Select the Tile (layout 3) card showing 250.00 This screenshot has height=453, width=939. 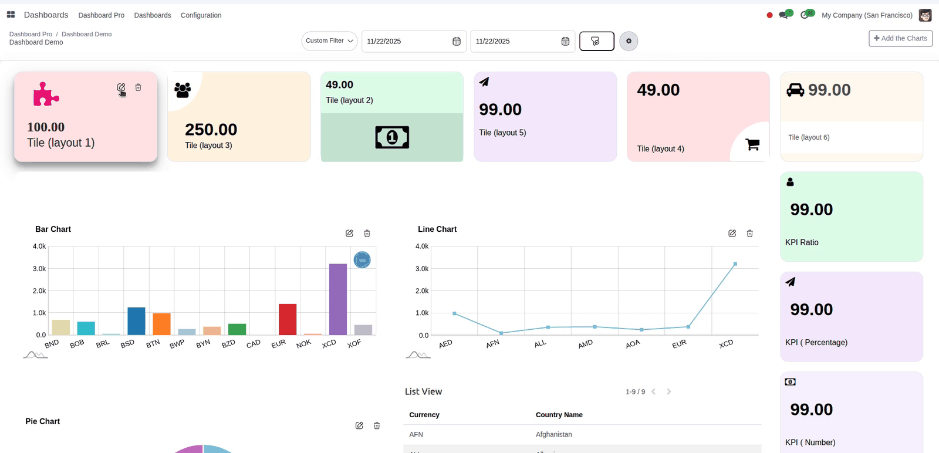point(239,117)
